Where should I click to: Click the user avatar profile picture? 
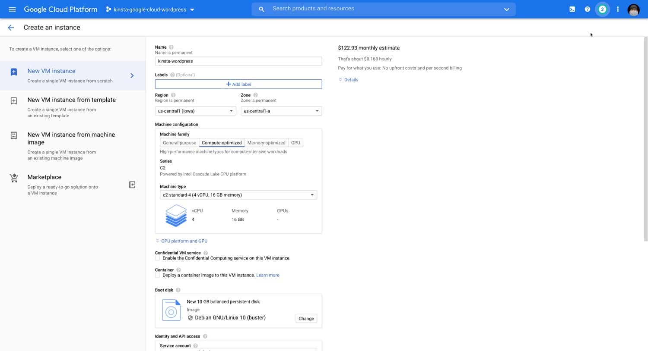click(x=633, y=9)
